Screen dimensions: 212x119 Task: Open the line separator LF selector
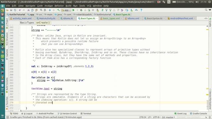click(x=150, y=117)
